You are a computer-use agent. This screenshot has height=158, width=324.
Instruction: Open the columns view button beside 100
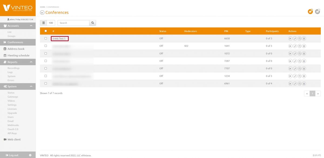(x=43, y=23)
